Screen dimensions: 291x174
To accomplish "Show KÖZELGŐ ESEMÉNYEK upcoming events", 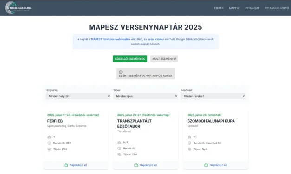I will (130, 59).
